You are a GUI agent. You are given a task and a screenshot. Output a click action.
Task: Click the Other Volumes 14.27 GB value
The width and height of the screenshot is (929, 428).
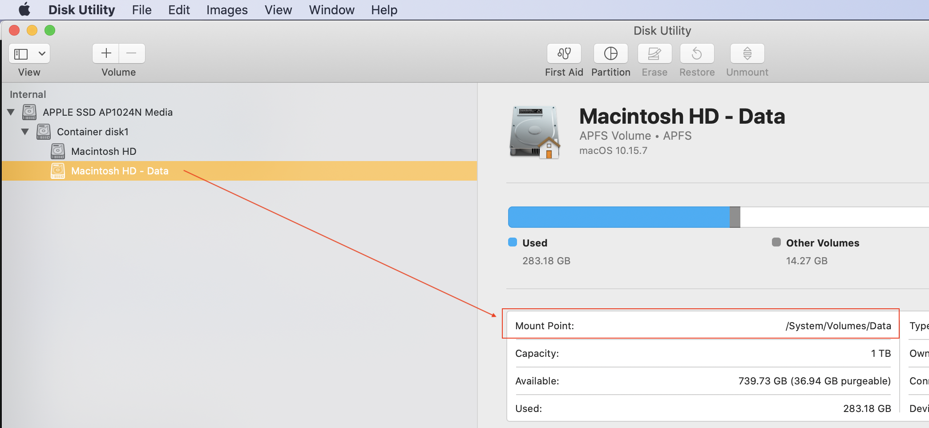tap(807, 261)
